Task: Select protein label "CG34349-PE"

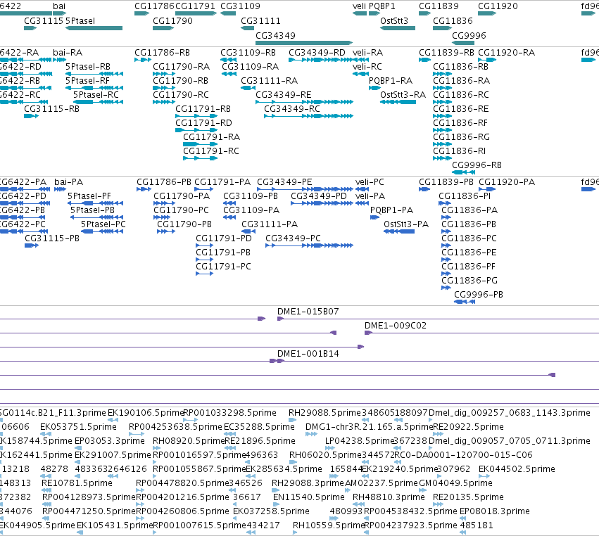Action: click(284, 182)
